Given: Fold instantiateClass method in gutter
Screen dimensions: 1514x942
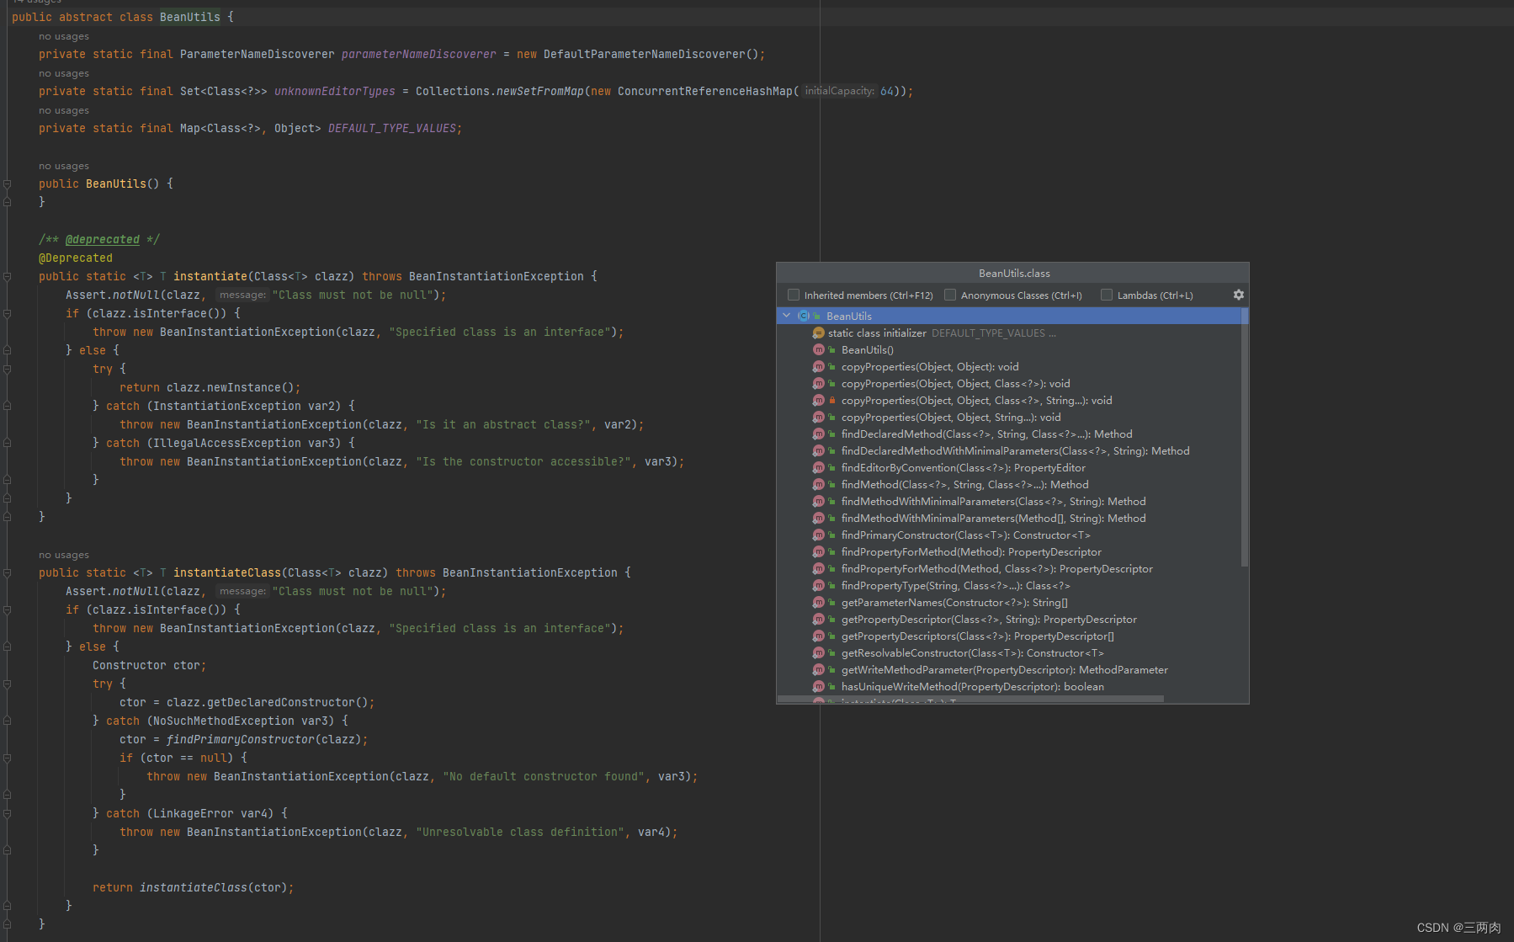Looking at the screenshot, I should [x=7, y=572].
